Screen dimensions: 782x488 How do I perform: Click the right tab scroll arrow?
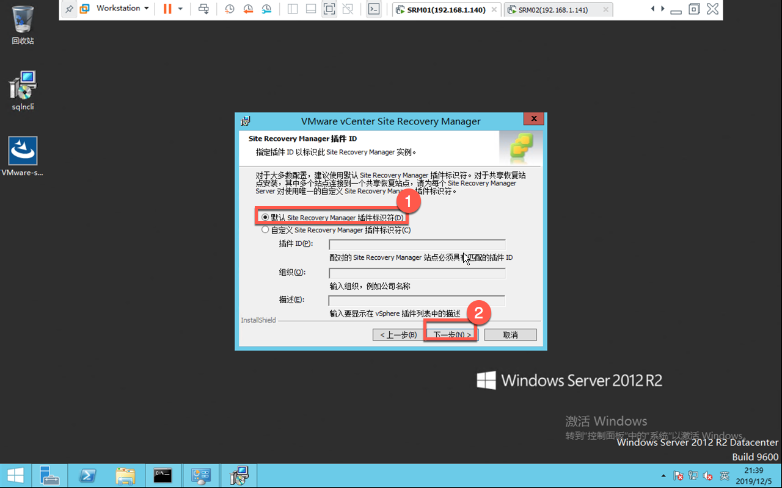click(x=662, y=9)
